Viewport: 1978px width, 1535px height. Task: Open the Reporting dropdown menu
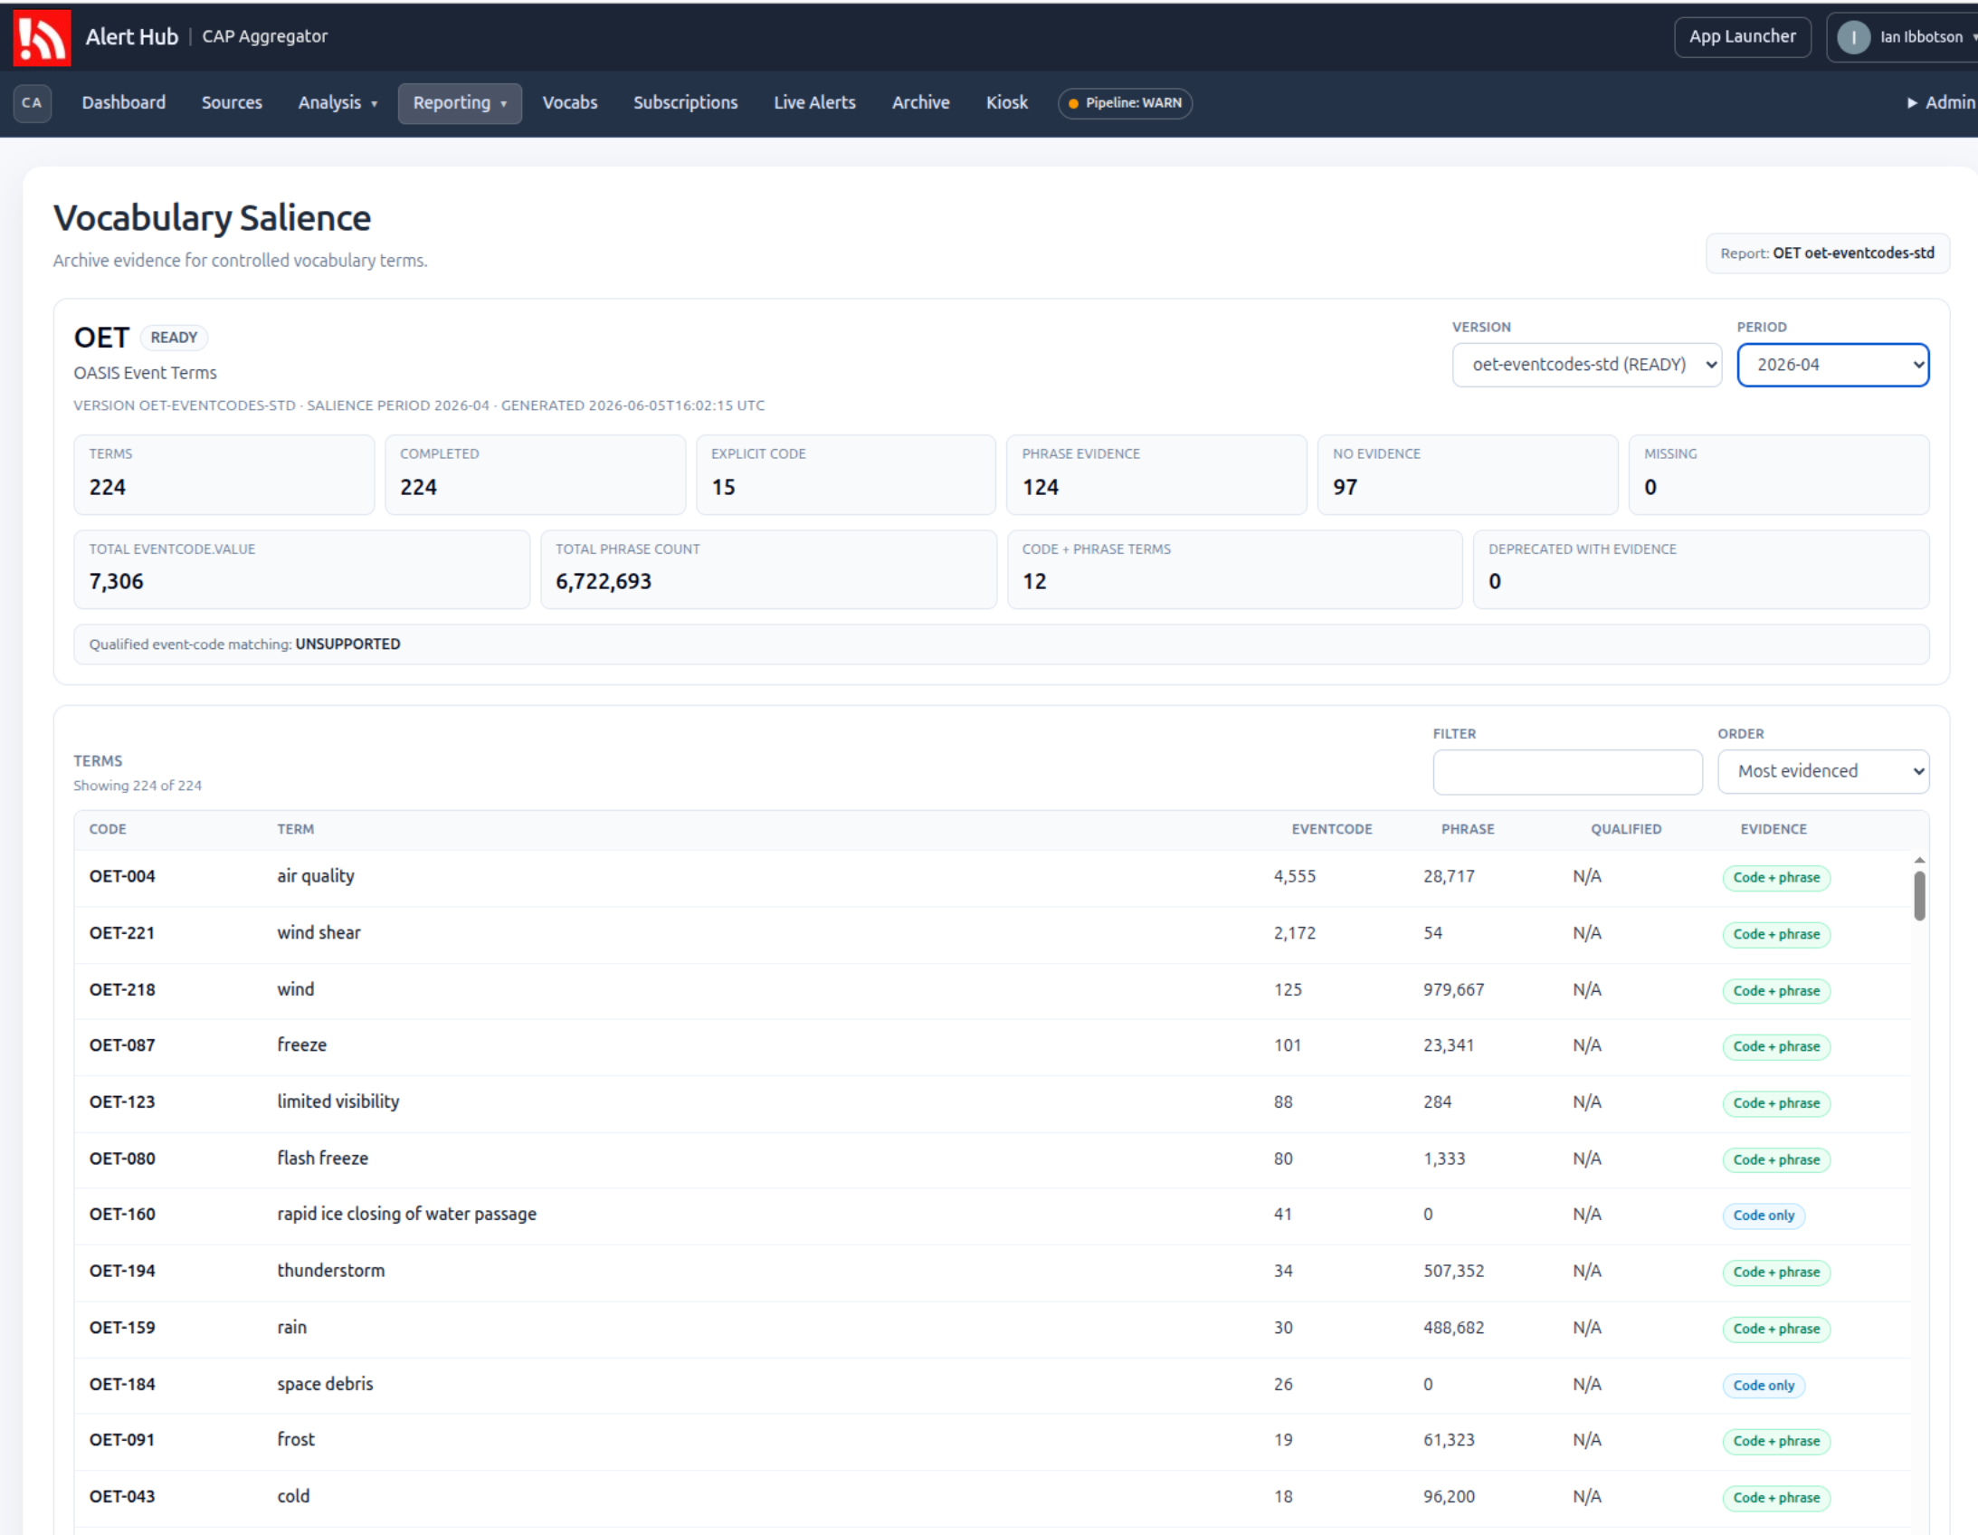(x=459, y=102)
